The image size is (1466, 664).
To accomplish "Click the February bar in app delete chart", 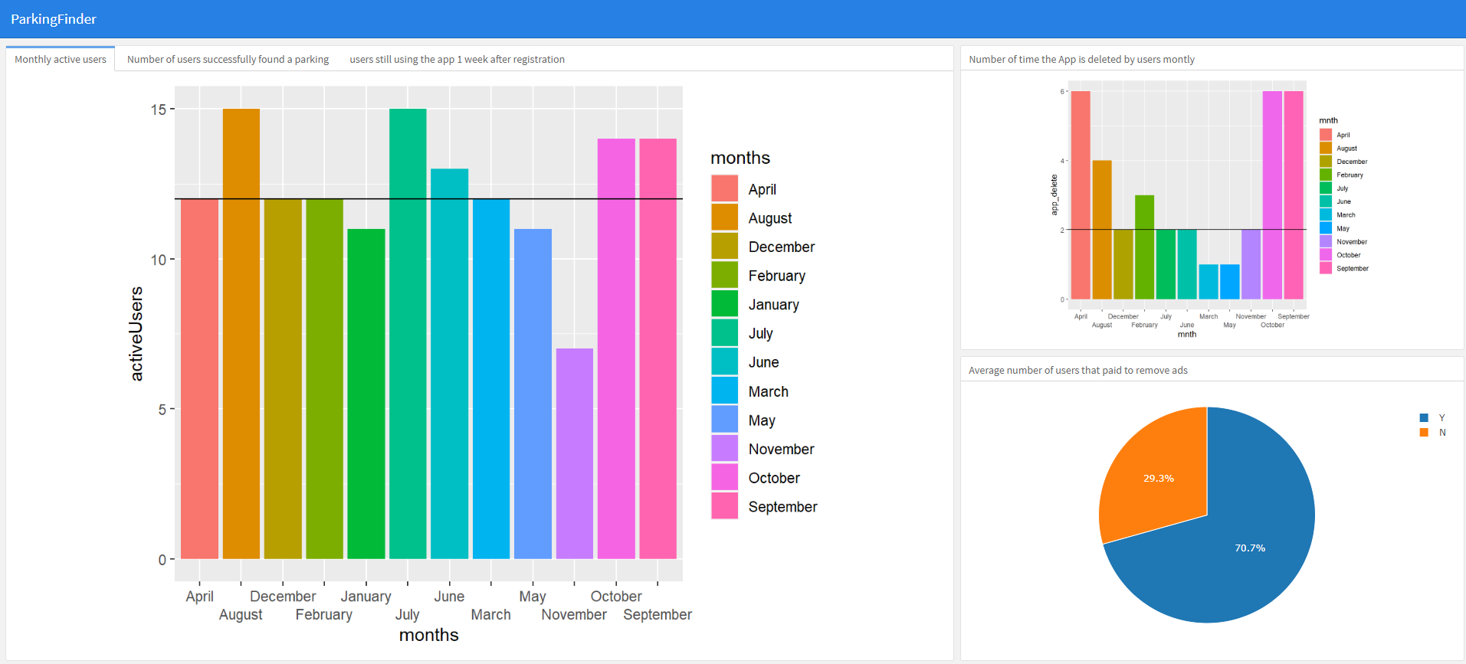I will (x=1145, y=247).
